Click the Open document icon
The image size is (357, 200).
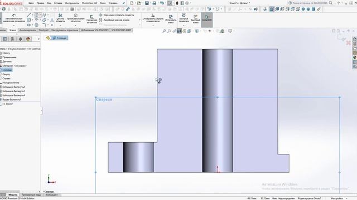pos(139,3)
